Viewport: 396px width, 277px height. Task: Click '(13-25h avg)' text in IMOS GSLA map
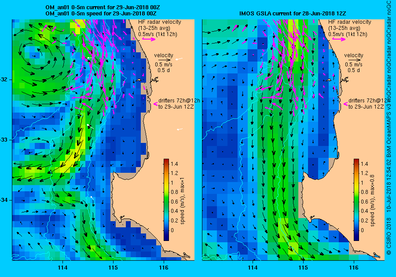click(344, 28)
